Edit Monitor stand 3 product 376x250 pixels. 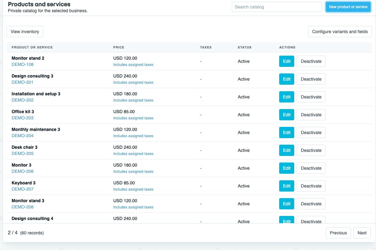287,204
